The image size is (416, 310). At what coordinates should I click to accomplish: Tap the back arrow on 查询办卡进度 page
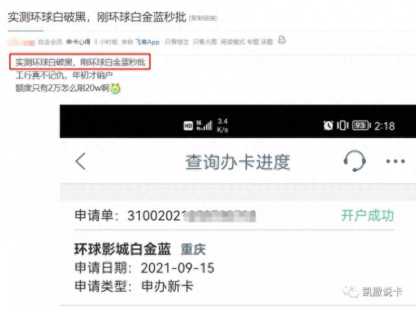(81, 161)
